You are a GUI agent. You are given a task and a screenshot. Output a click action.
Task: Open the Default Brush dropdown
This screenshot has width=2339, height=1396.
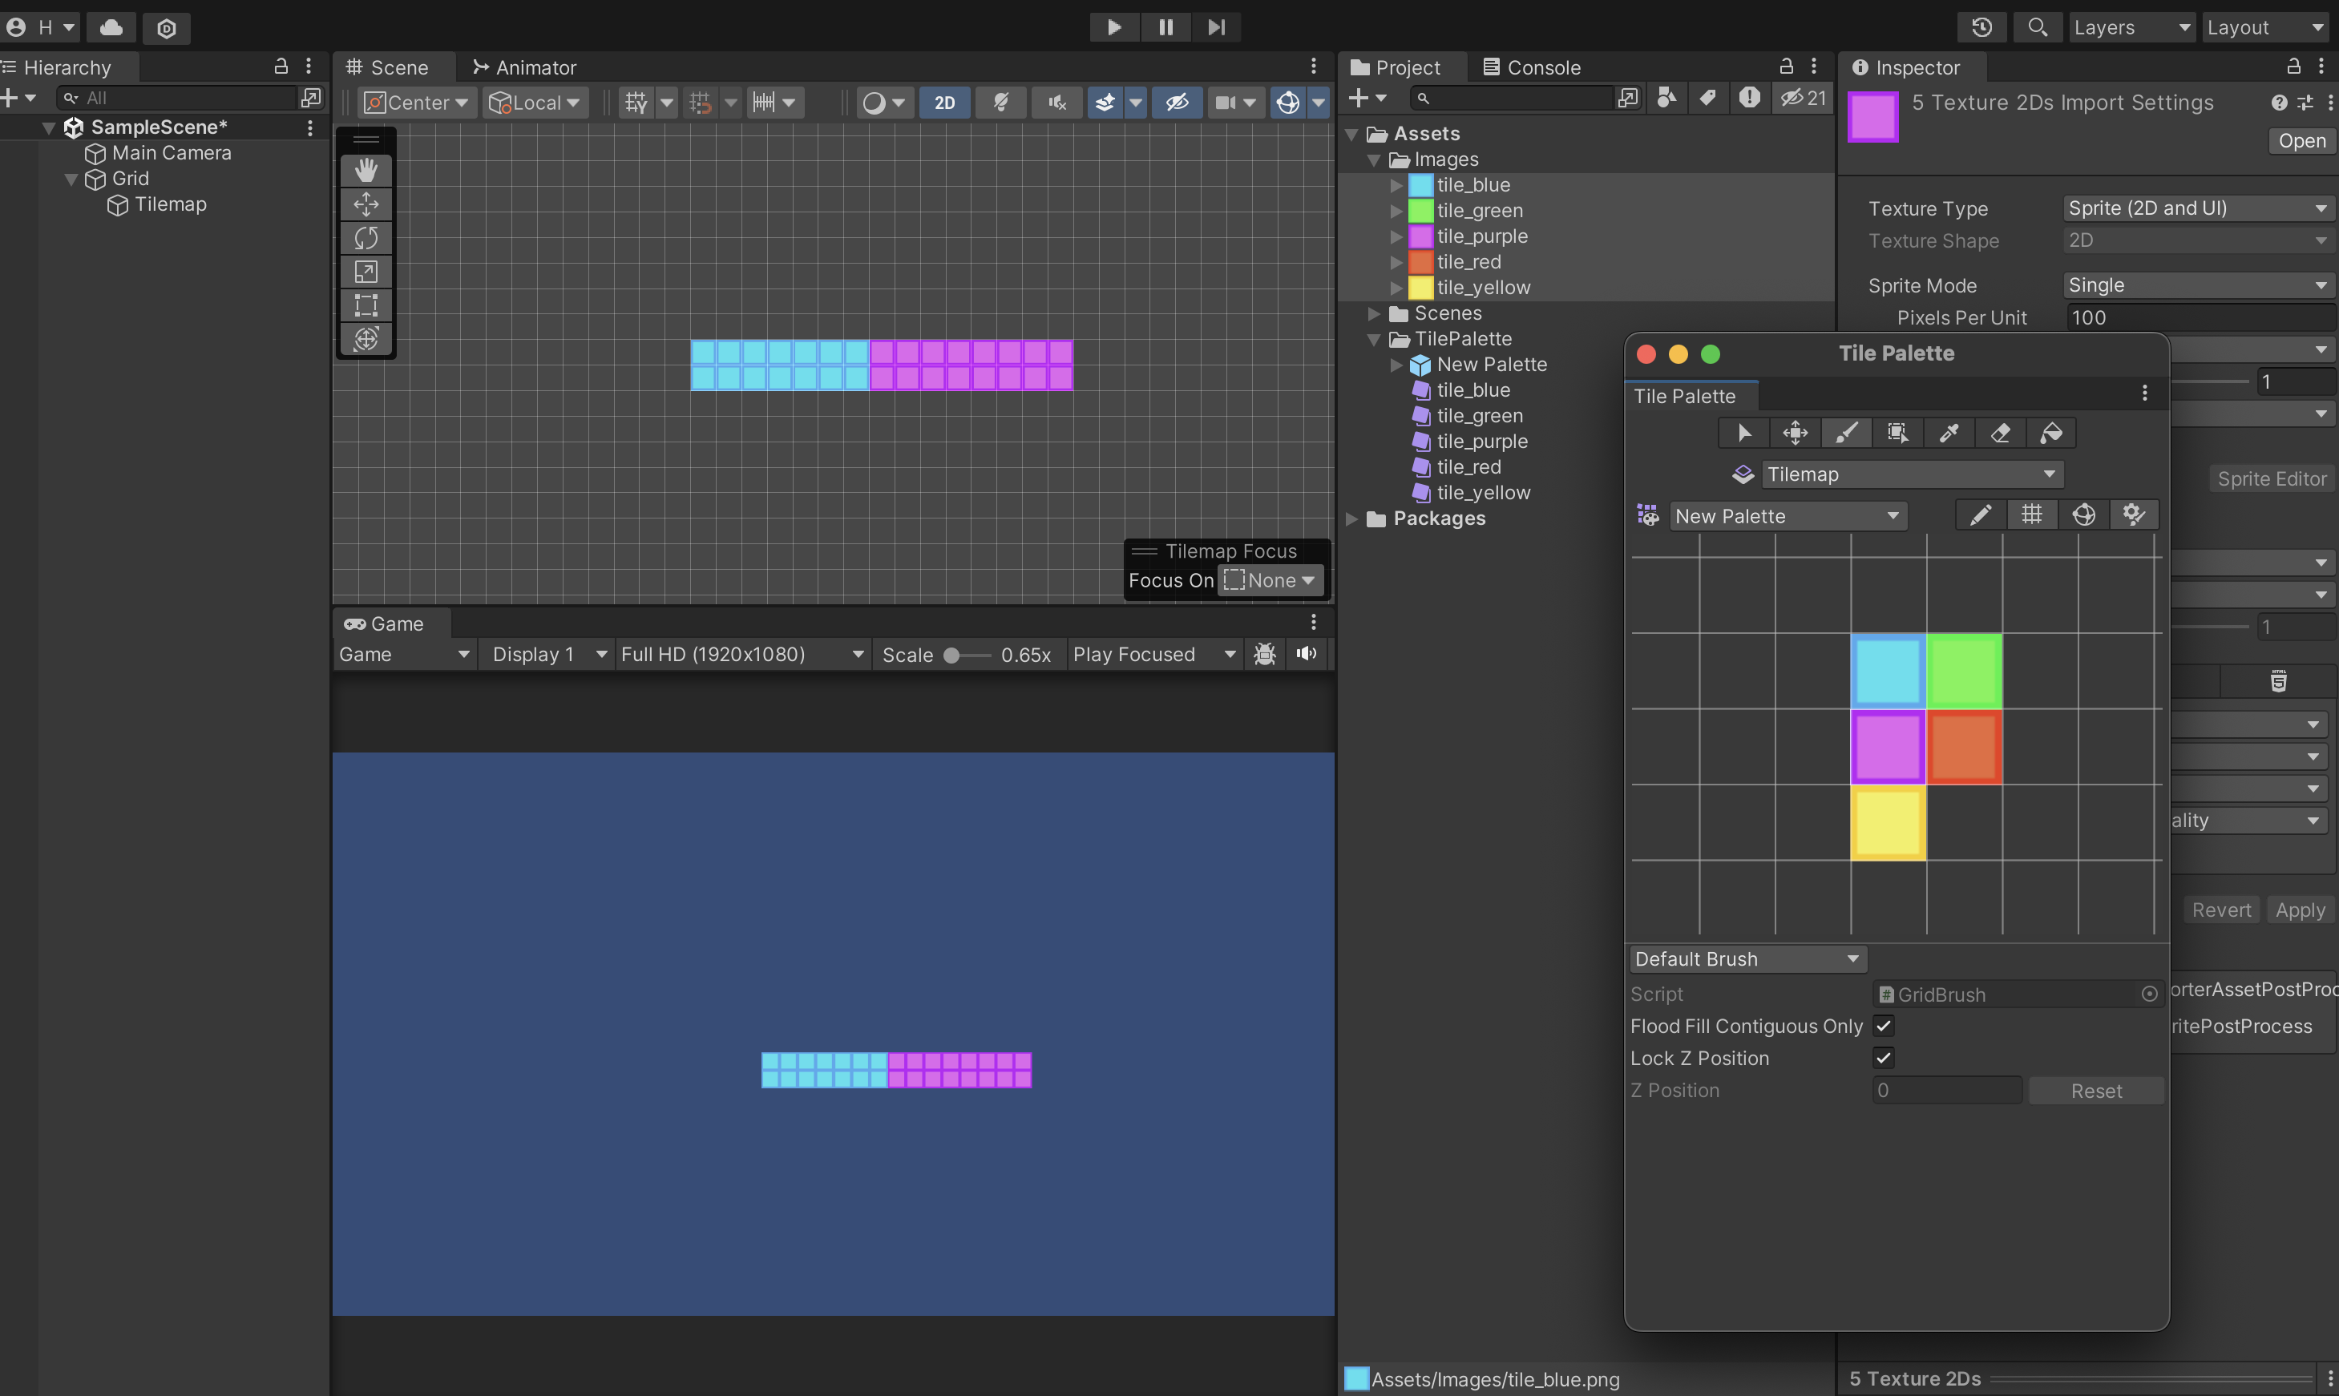point(1747,958)
